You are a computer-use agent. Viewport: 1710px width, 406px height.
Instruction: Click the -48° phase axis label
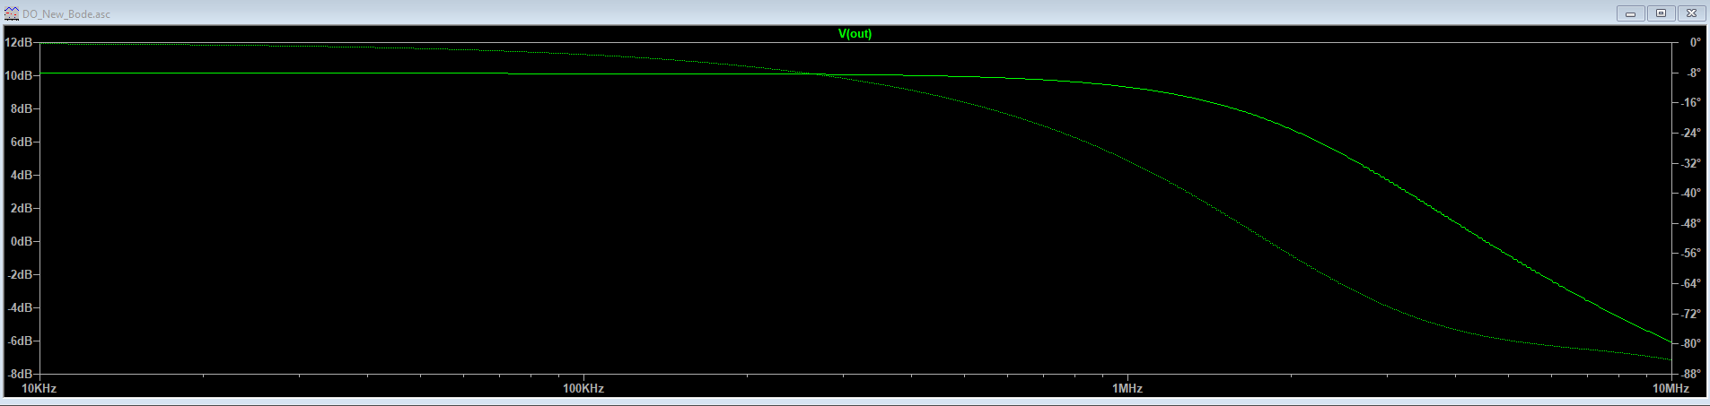point(1690,224)
